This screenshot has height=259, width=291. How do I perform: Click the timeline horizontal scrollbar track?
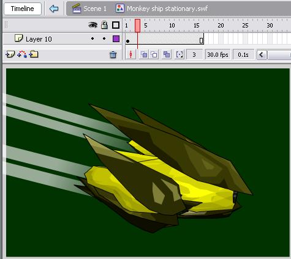pyautogui.click(x=280, y=55)
